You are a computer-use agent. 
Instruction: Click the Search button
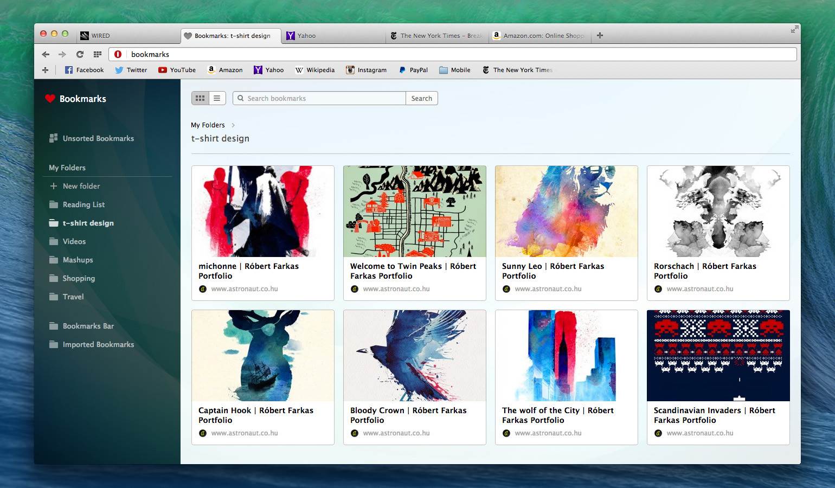pyautogui.click(x=421, y=98)
